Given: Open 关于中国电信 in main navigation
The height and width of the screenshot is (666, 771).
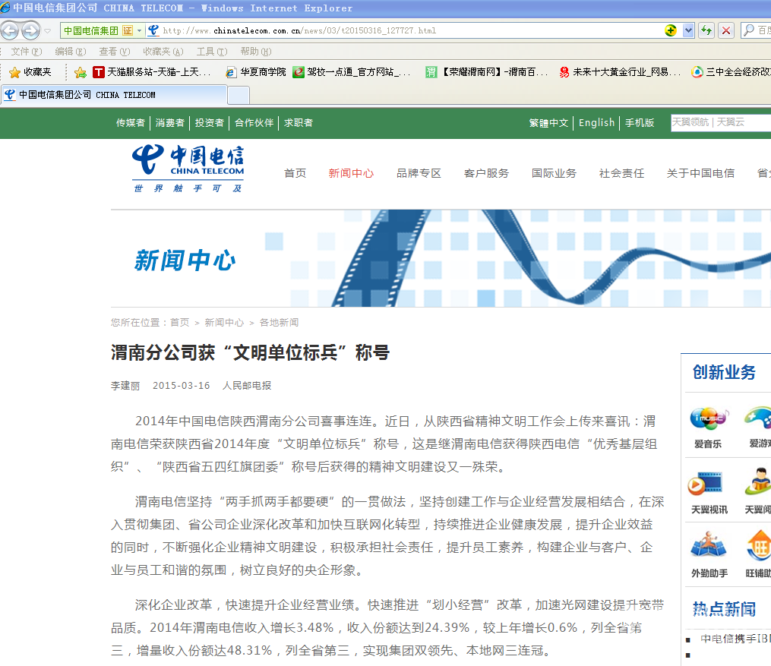Looking at the screenshot, I should 700,173.
